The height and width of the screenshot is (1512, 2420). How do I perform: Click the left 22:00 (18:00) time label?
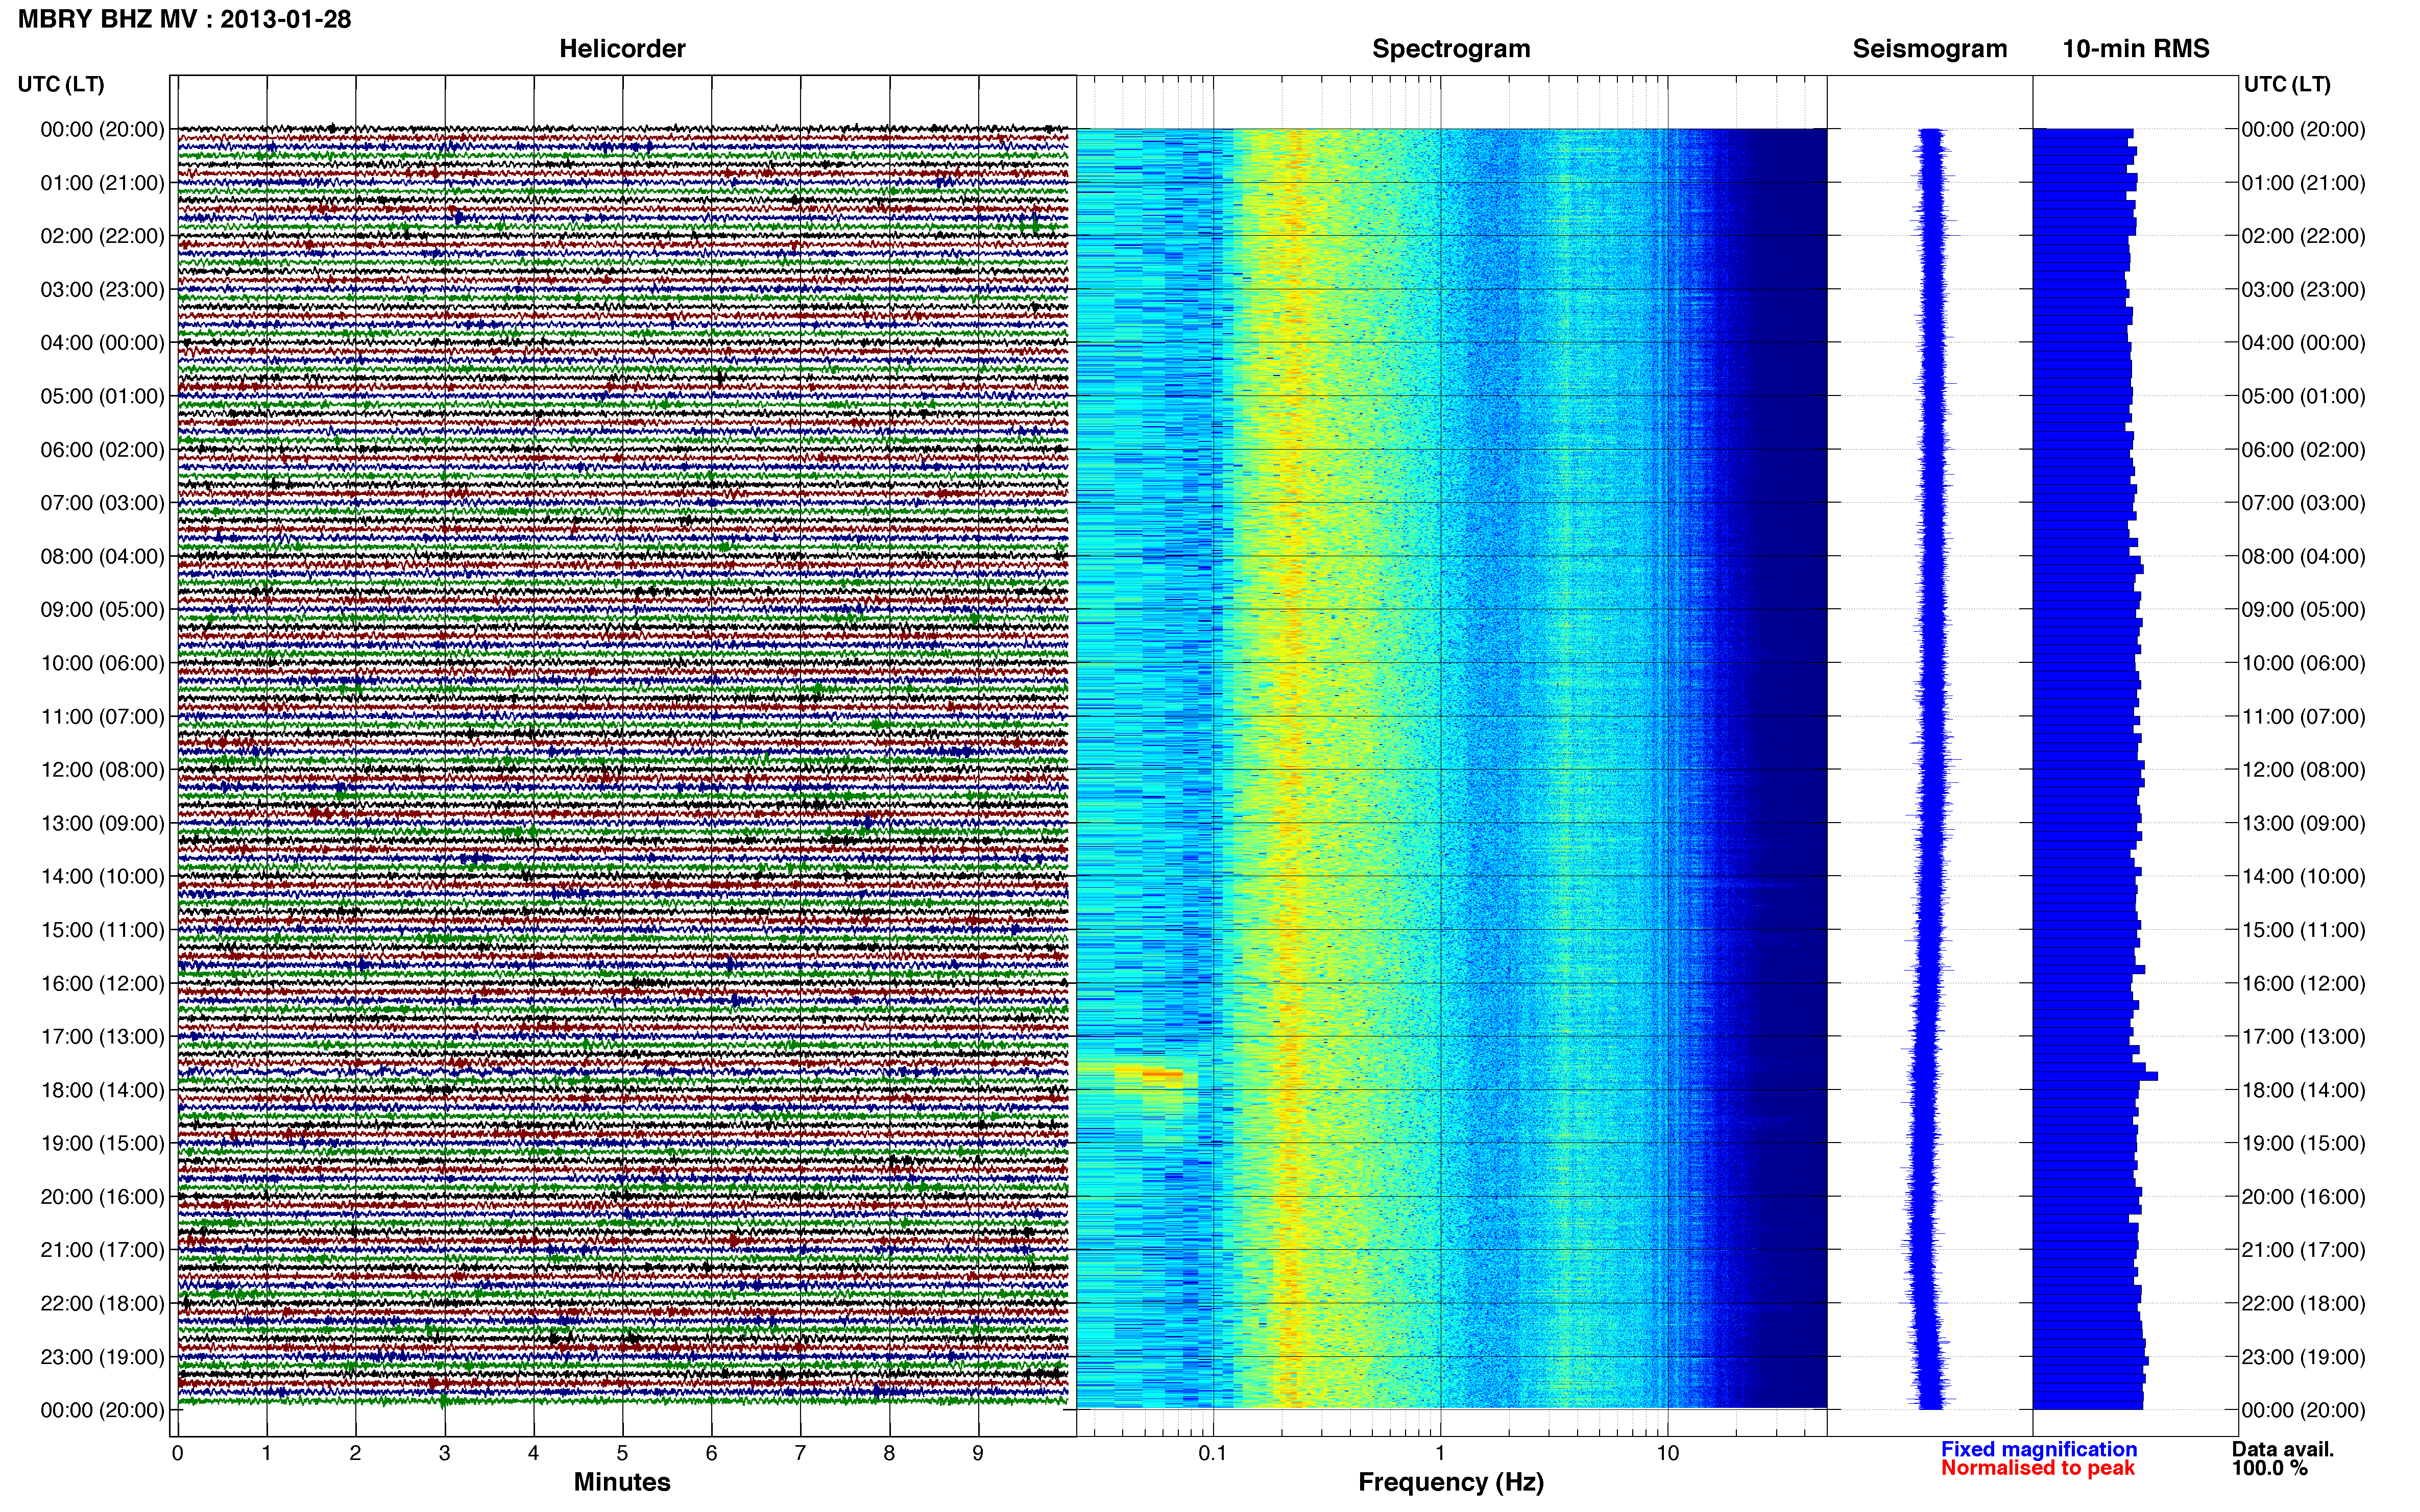[x=102, y=1304]
